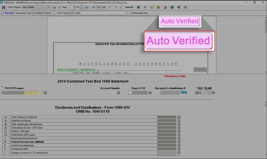Click the blue X toolbar icon

[145, 7]
